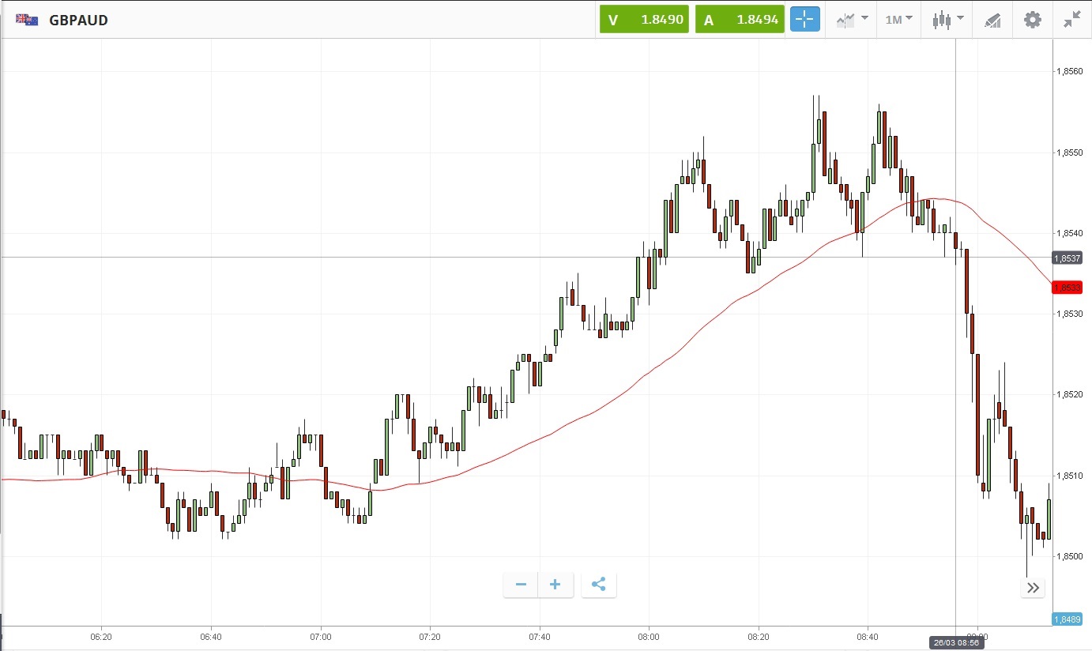
Task: Click the 07:00 time axis label
Action: click(321, 636)
